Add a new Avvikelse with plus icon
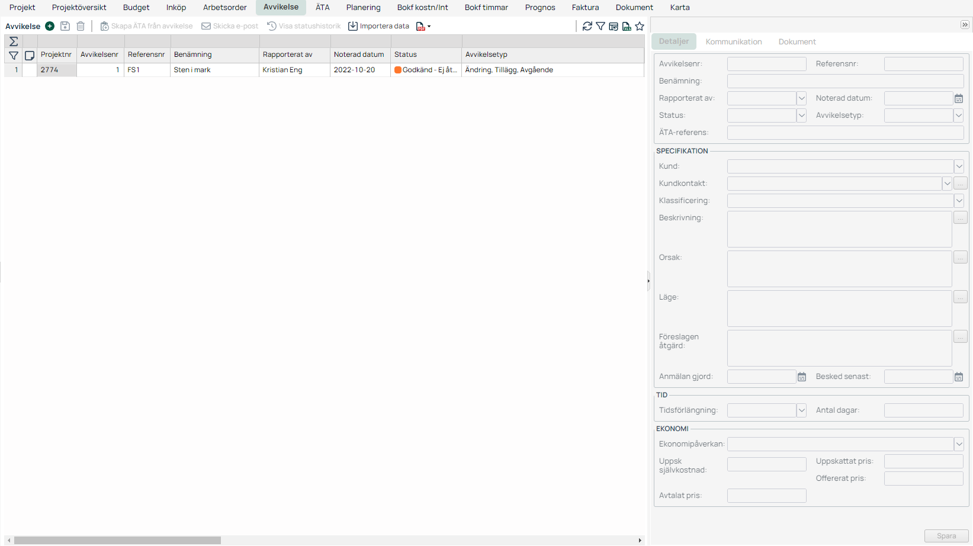This screenshot has height=546, width=973. click(x=50, y=26)
